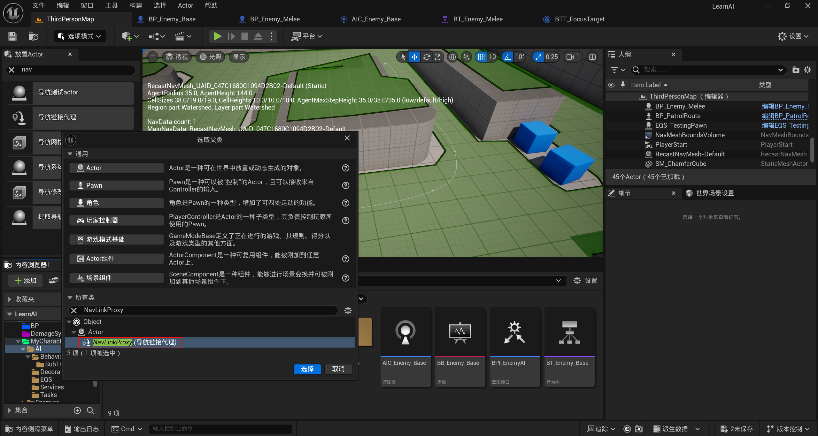Toggle grid snapping in viewport toolbar
The image size is (818, 436).
click(481, 57)
